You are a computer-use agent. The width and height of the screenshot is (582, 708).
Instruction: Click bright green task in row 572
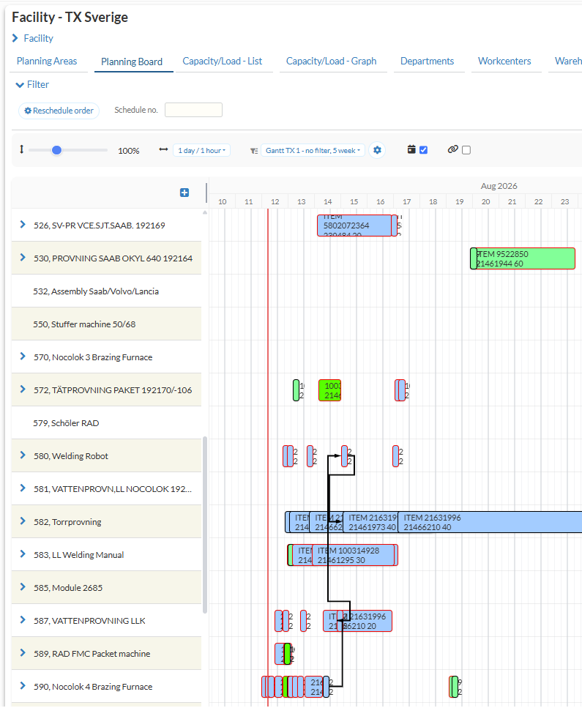(329, 390)
